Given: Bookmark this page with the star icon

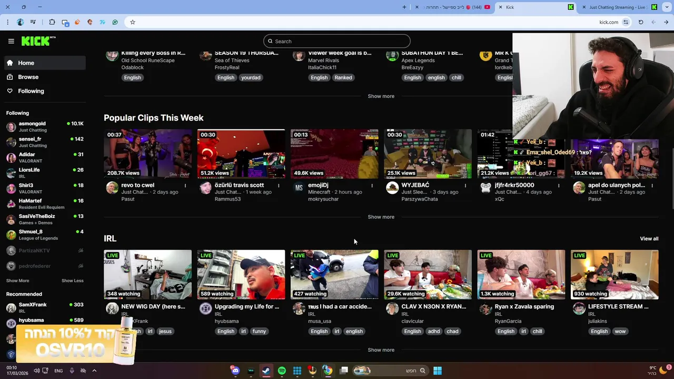Looking at the screenshot, I should tap(133, 22).
